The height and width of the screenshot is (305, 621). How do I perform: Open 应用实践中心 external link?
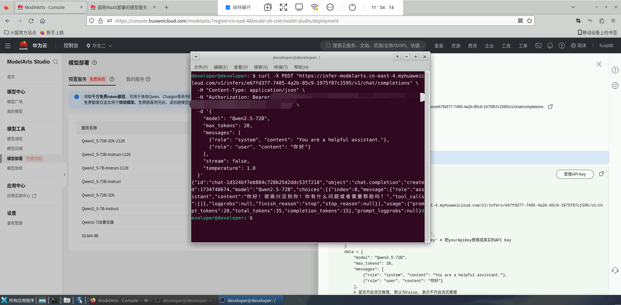[x=22, y=196]
